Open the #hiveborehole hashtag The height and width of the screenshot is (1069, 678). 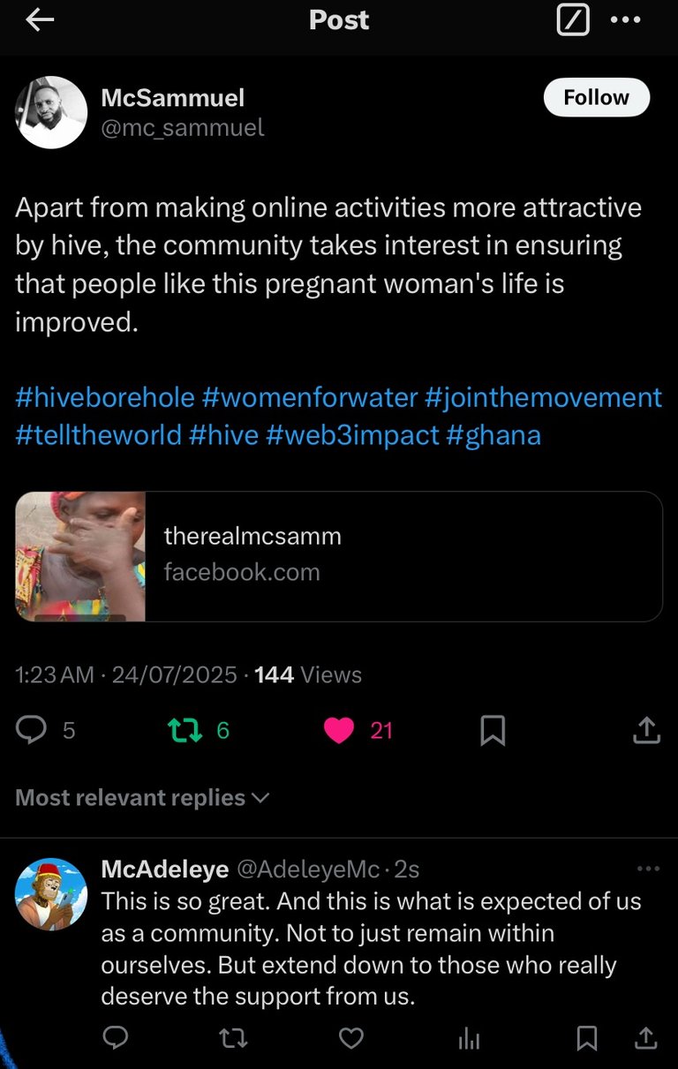[105, 397]
